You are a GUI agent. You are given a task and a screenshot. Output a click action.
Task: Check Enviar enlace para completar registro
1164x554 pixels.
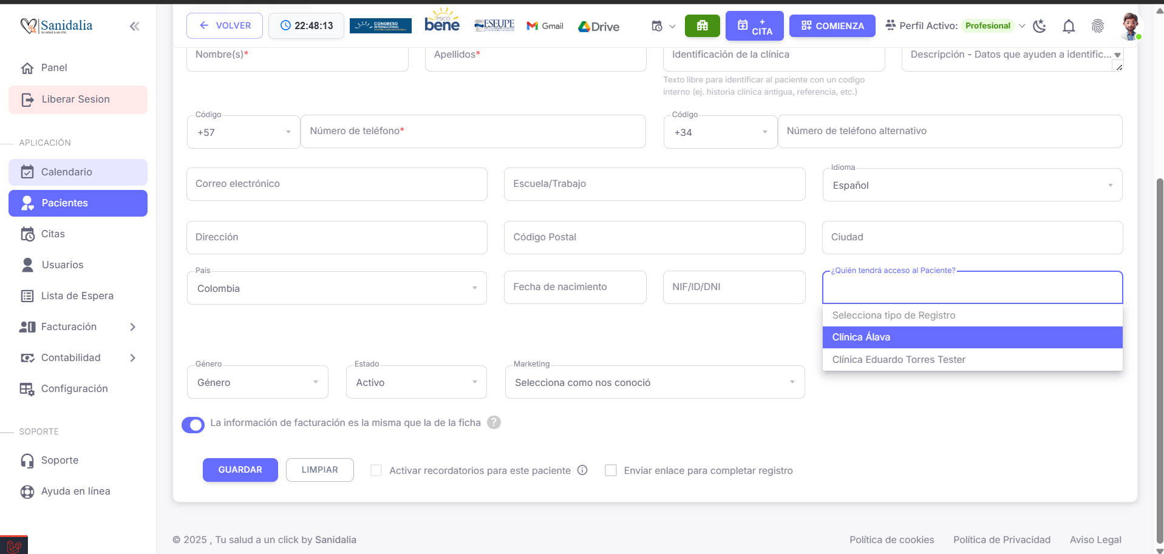(611, 470)
